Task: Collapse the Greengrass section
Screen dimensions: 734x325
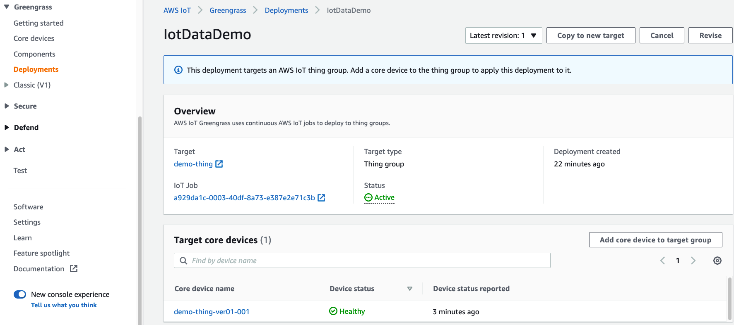Action: 7,7
